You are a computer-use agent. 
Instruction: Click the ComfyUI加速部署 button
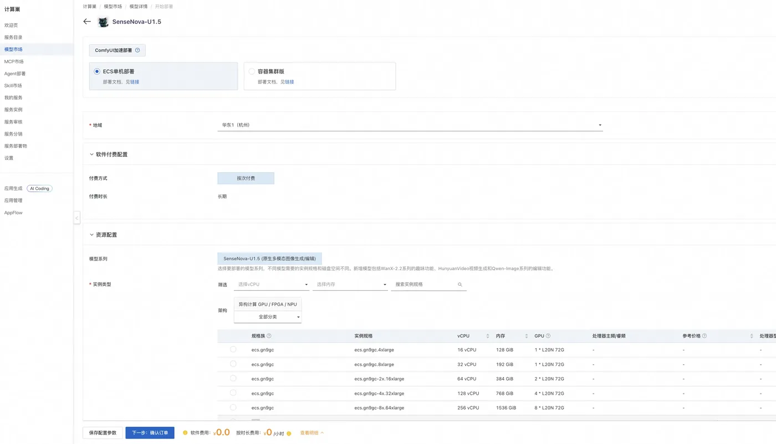pyautogui.click(x=118, y=50)
